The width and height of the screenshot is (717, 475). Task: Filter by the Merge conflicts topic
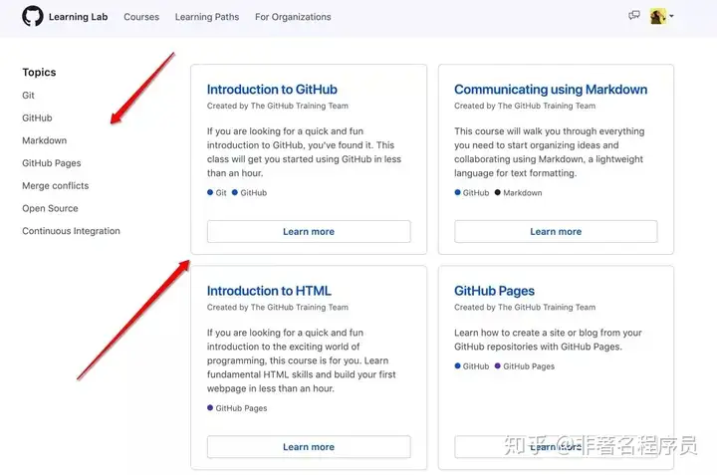pos(56,185)
